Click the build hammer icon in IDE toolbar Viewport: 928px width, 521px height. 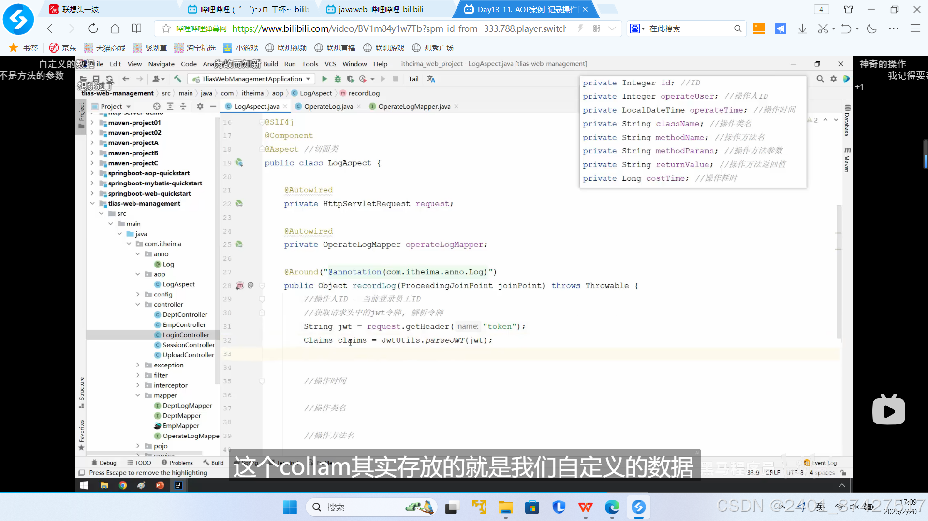[177, 79]
